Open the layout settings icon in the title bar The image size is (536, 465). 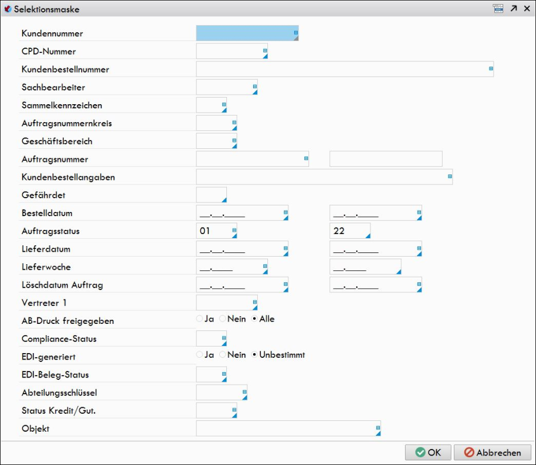coord(498,8)
